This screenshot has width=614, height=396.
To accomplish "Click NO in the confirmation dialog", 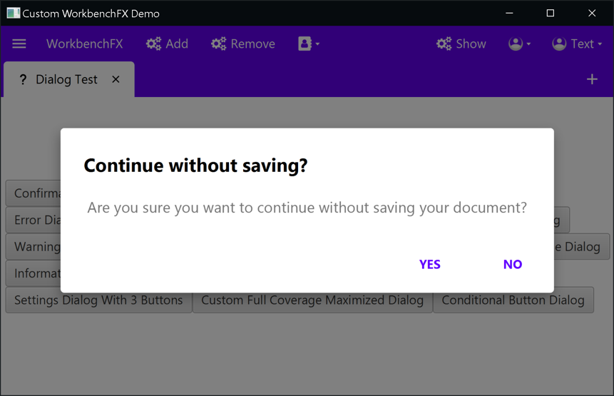I will [512, 264].
